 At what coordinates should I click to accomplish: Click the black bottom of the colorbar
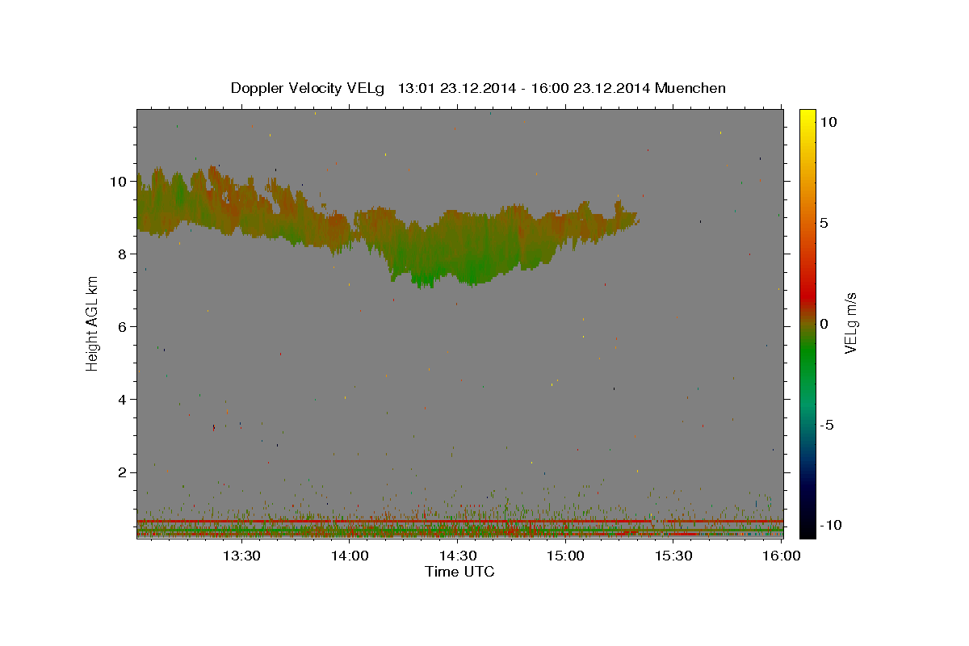pyautogui.click(x=807, y=525)
